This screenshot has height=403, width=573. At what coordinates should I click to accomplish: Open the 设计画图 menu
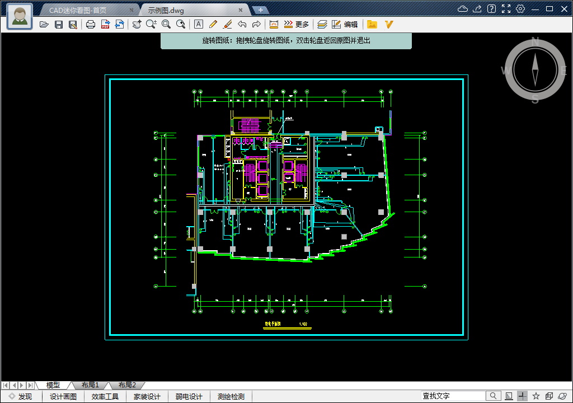[63, 397]
